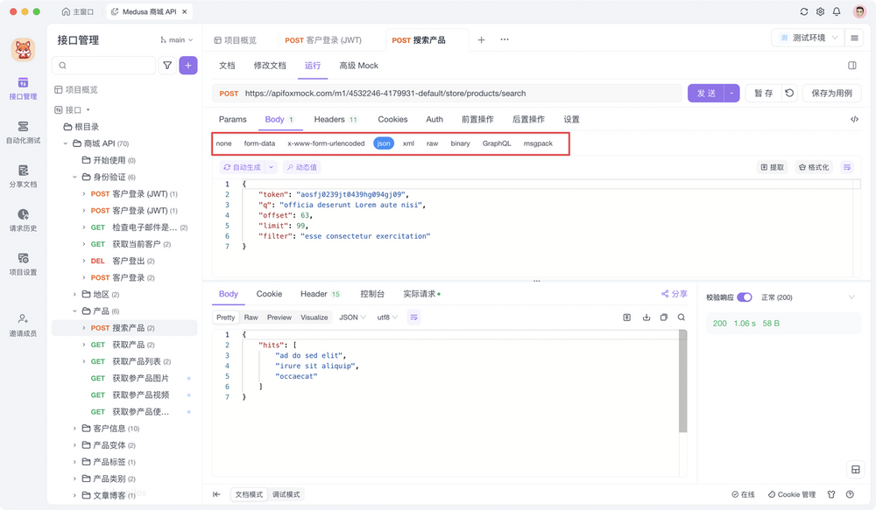
Task: Select the raw body type
Action: (433, 143)
